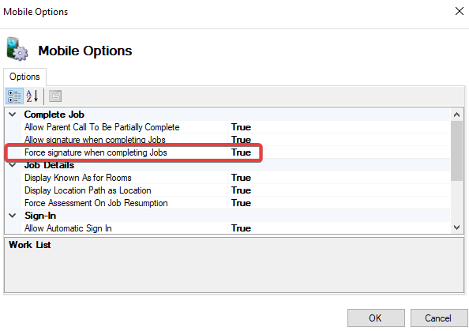Select the Options tab
Viewport: 469px width, 331px height.
click(24, 77)
